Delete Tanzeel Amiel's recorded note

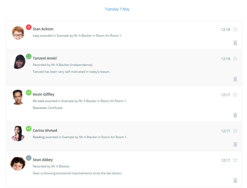pyautogui.click(x=235, y=79)
